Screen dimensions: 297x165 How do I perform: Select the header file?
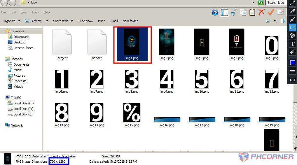(x=97, y=45)
